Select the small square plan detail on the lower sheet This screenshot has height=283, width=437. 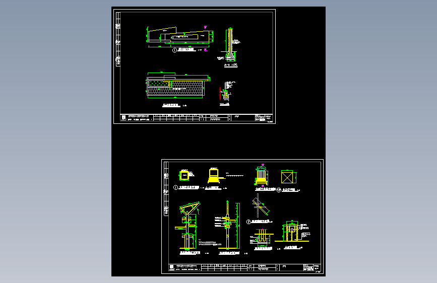tap(184, 175)
